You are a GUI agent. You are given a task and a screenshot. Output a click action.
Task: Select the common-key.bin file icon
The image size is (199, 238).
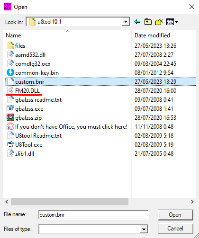(10, 72)
